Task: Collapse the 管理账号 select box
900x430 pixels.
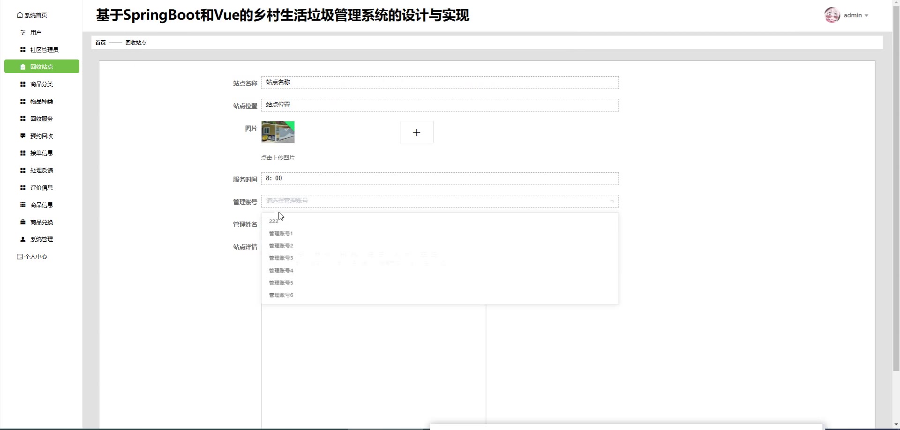Action: click(x=440, y=201)
